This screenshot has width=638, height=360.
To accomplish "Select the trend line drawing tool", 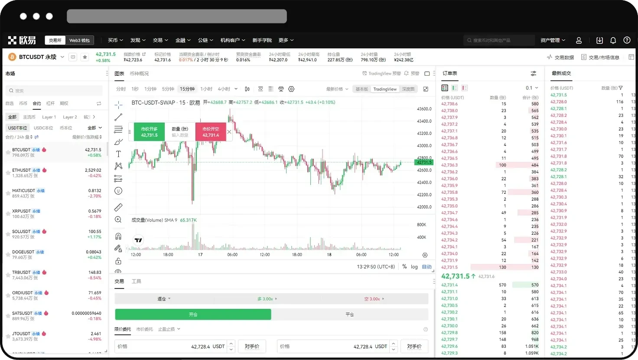I will [x=119, y=117].
